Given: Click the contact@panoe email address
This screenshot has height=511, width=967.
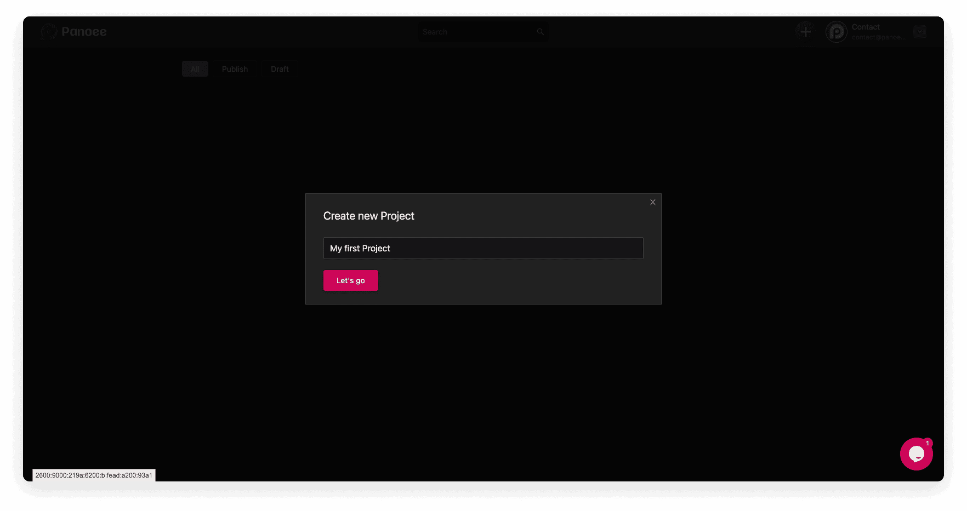Looking at the screenshot, I should point(878,37).
